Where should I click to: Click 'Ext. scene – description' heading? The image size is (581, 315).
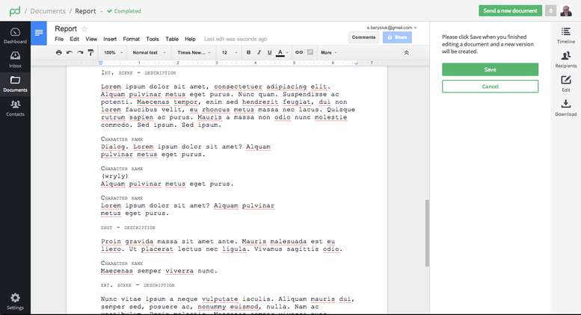[x=138, y=285]
